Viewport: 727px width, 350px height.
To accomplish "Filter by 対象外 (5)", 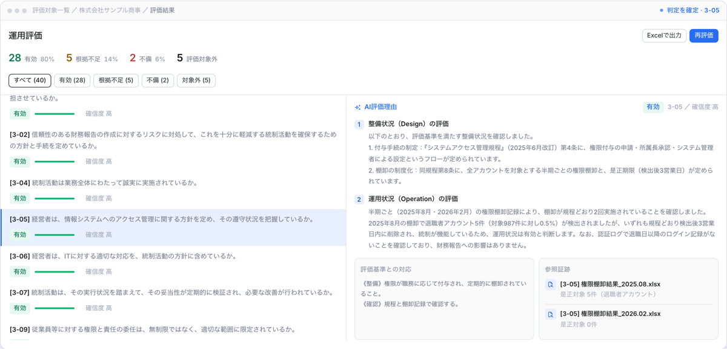I will click(x=196, y=81).
